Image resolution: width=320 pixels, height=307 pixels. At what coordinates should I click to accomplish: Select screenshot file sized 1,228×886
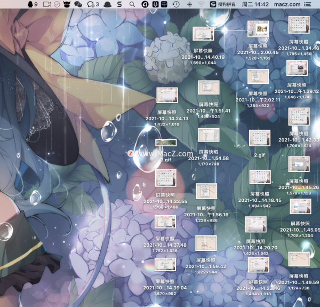coord(206,191)
